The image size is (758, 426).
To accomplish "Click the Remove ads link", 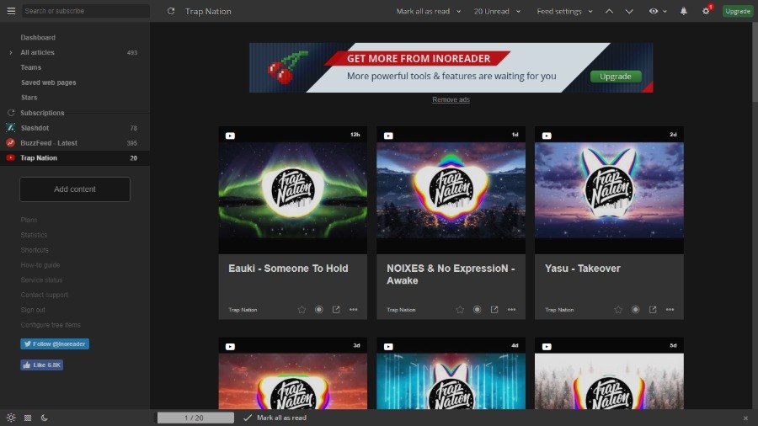I will click(x=451, y=99).
